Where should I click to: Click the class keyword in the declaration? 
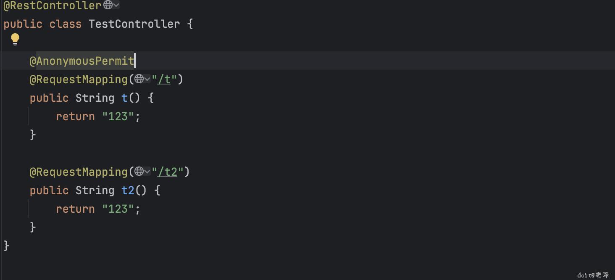pos(65,24)
